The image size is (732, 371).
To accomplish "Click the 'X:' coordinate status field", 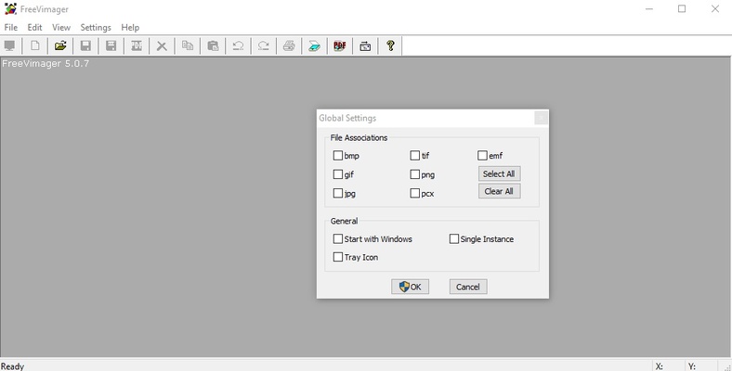I will click(660, 366).
